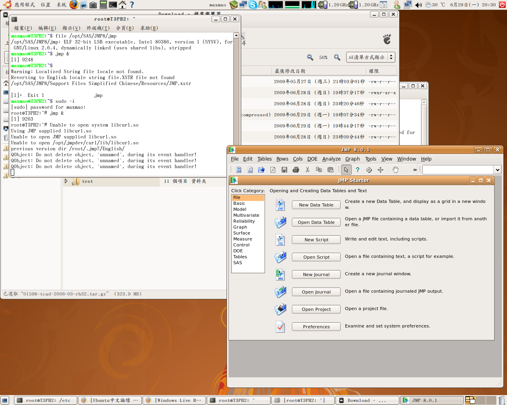Screen dimensions: 507x405
Task: Click the running-man script toolbar icon in JMP
Action: point(273,170)
